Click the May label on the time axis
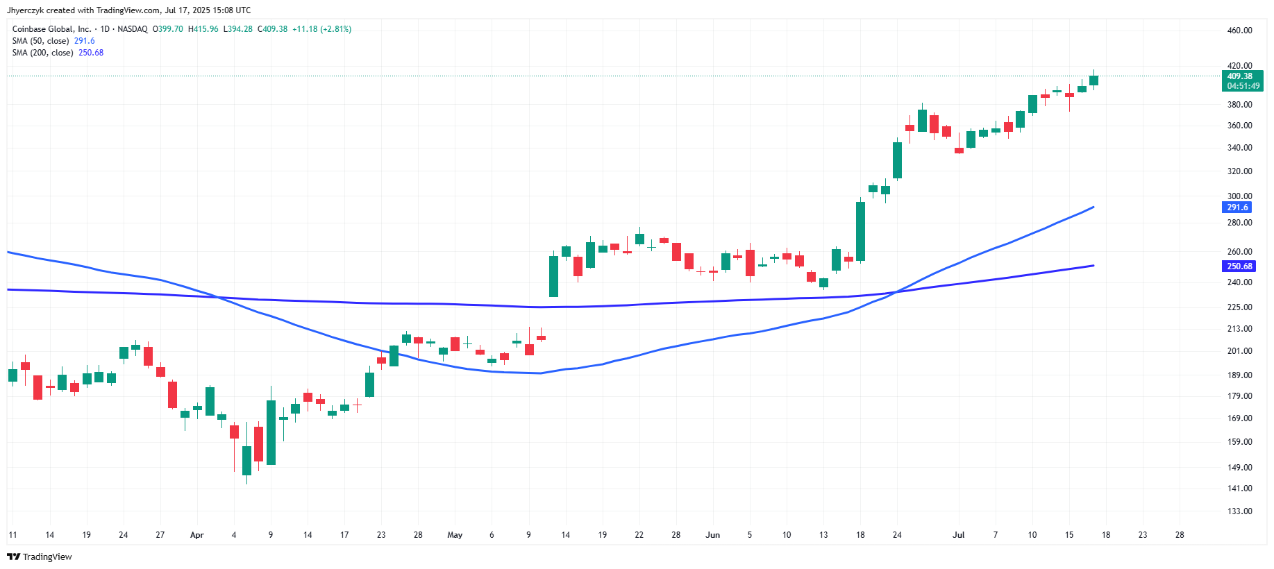The image size is (1274, 569). (x=455, y=535)
